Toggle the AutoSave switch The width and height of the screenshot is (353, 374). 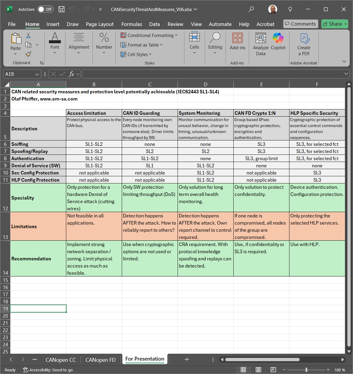pos(45,9)
